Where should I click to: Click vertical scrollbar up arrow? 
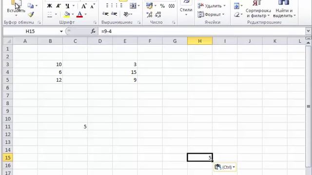coord(308,43)
